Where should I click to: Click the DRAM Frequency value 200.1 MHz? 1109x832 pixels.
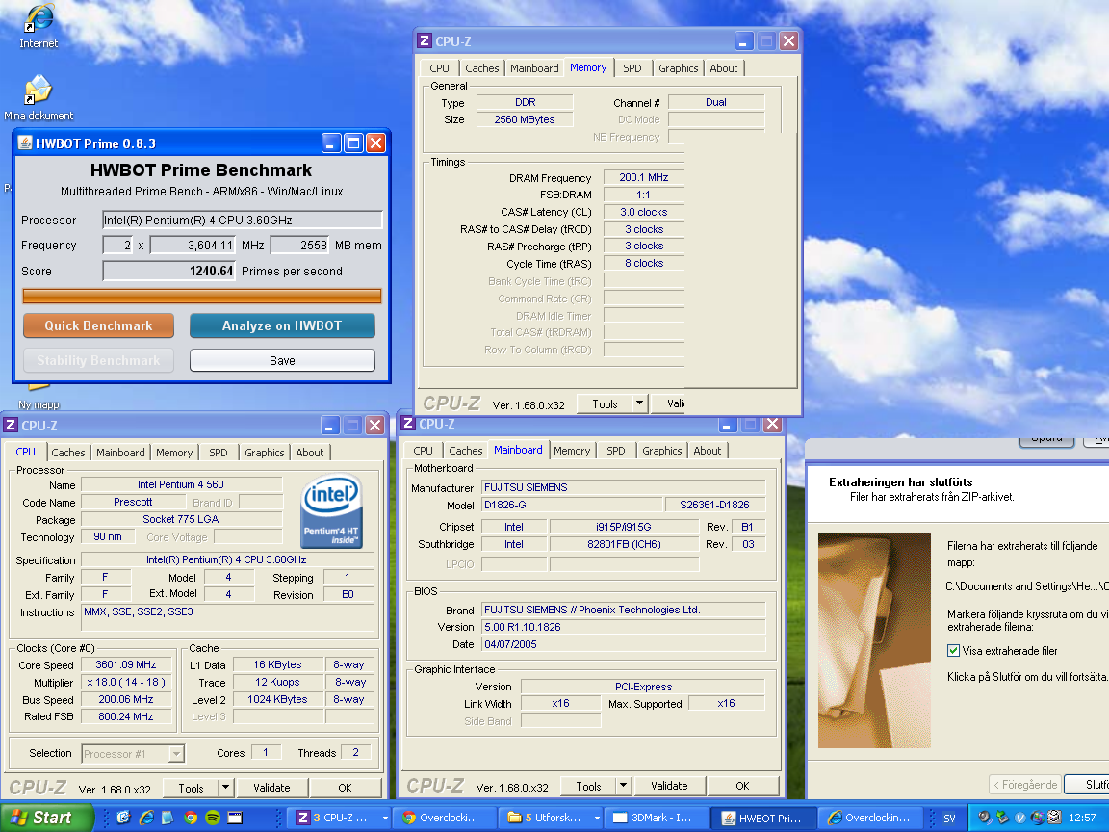[x=644, y=177]
